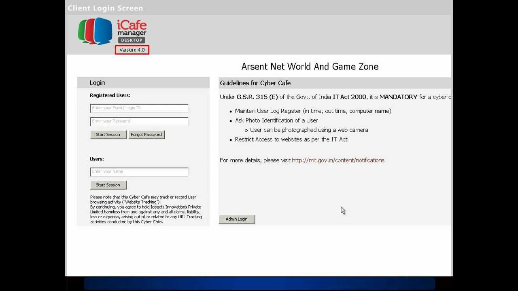
Task: Focus the Enter your Password field
Action: tap(139, 121)
